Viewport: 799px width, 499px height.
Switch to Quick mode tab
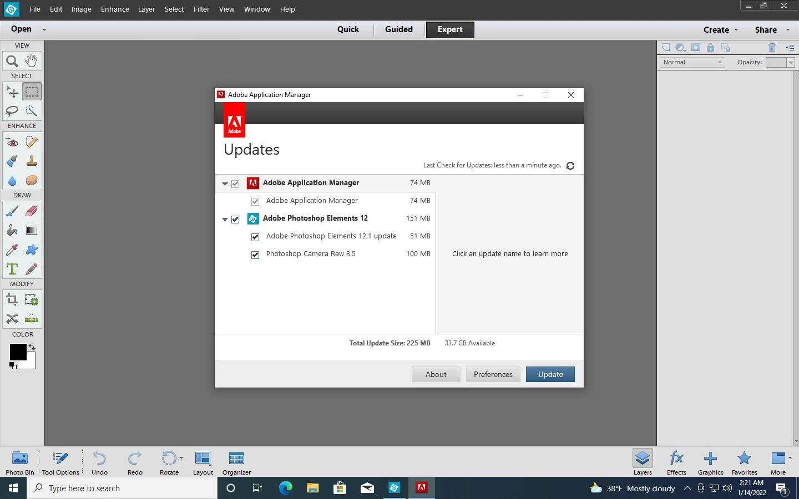pos(348,29)
